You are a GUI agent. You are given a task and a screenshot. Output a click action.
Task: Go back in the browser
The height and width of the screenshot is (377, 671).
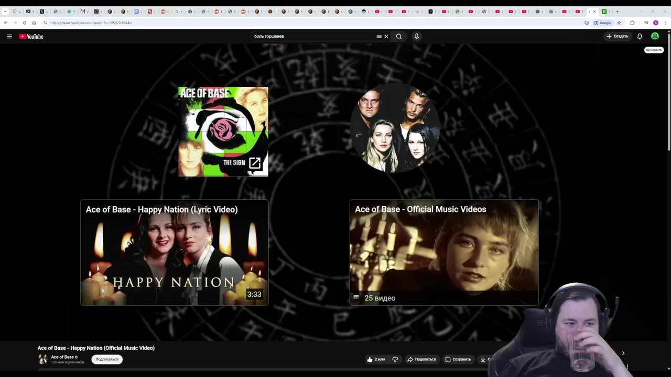[6, 23]
